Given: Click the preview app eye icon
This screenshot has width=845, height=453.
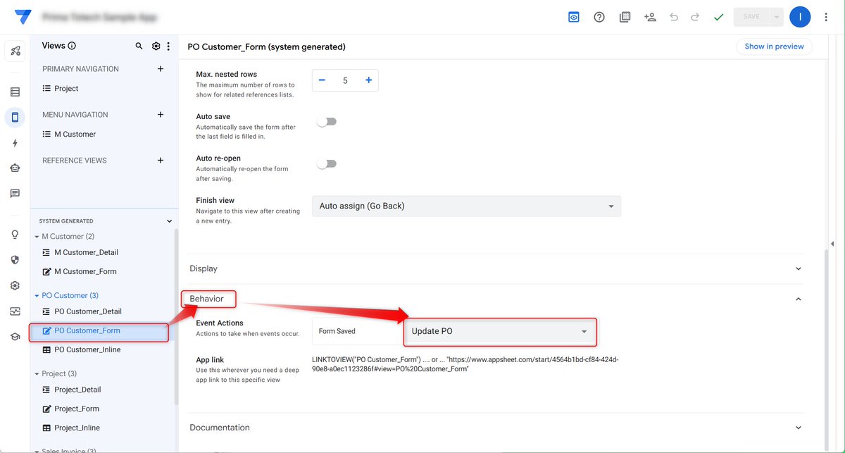Looking at the screenshot, I should click(x=574, y=17).
